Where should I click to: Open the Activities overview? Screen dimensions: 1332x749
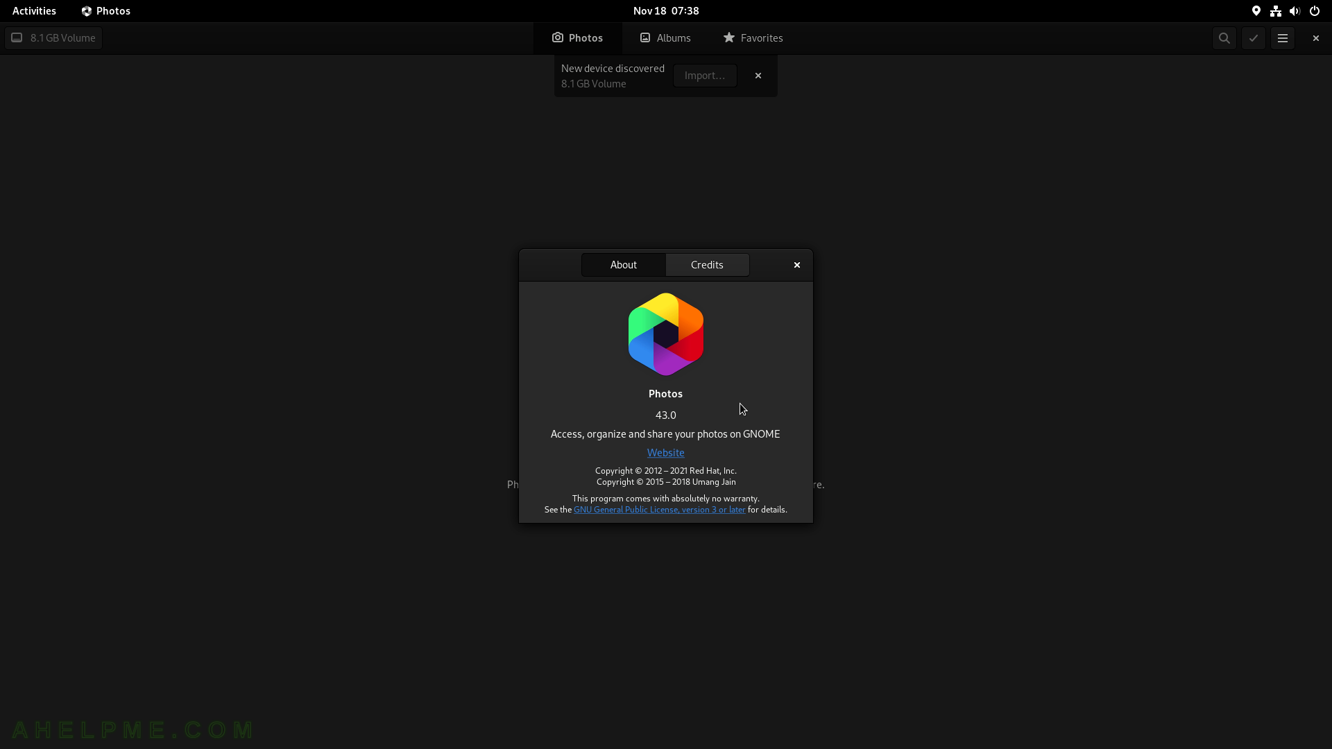34,11
